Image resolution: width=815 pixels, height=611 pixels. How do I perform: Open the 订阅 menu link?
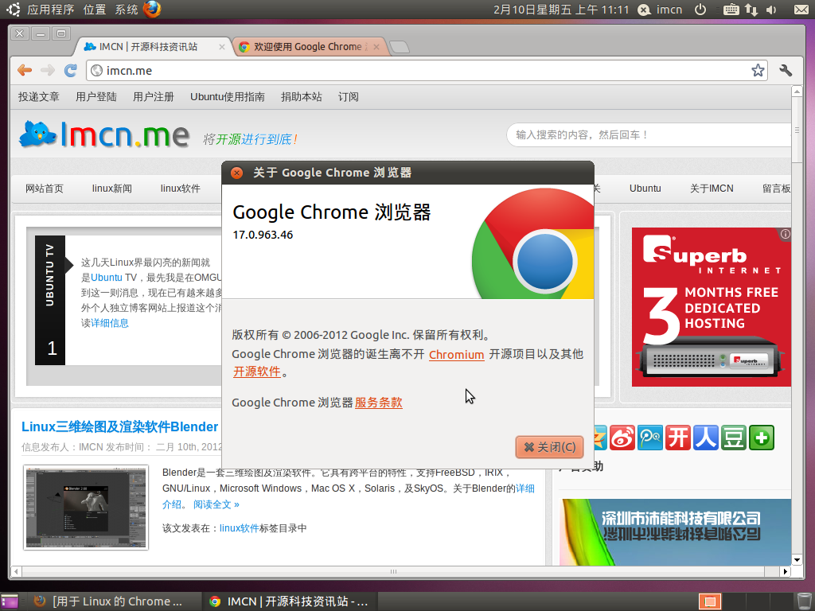tap(349, 97)
